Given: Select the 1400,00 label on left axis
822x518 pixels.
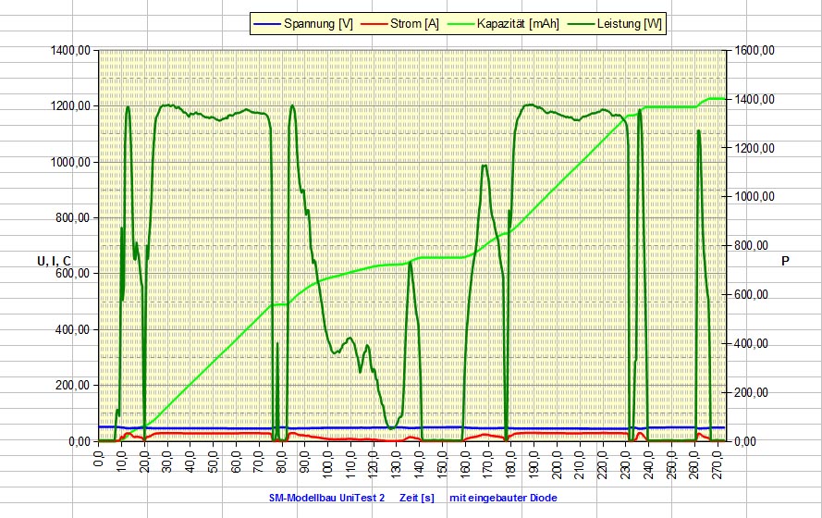Looking at the screenshot, I should pos(69,50).
